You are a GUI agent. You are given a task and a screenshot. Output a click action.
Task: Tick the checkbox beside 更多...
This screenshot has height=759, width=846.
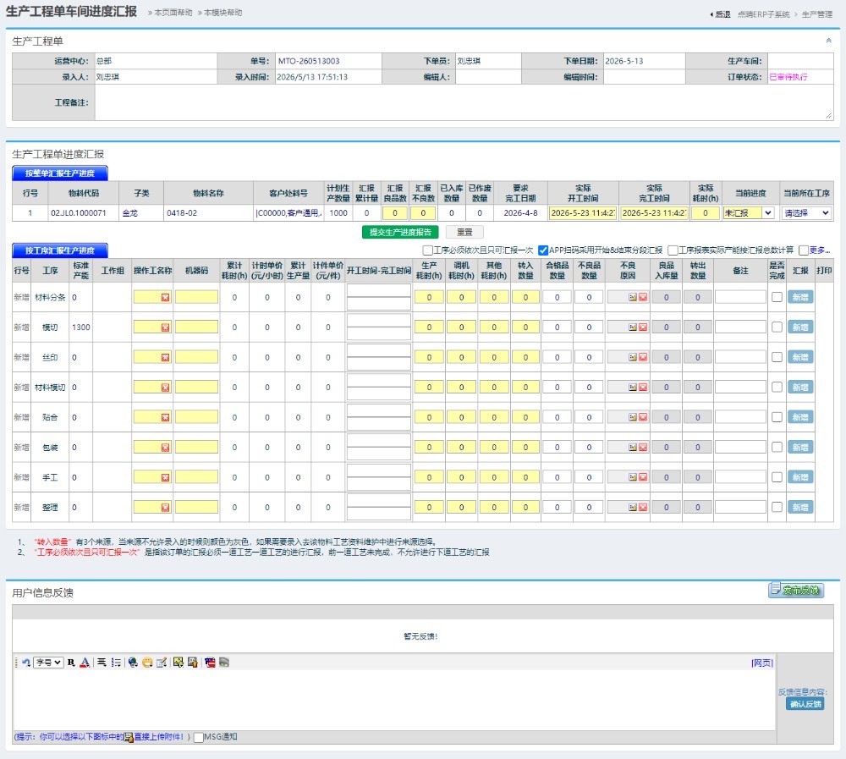[x=804, y=250]
